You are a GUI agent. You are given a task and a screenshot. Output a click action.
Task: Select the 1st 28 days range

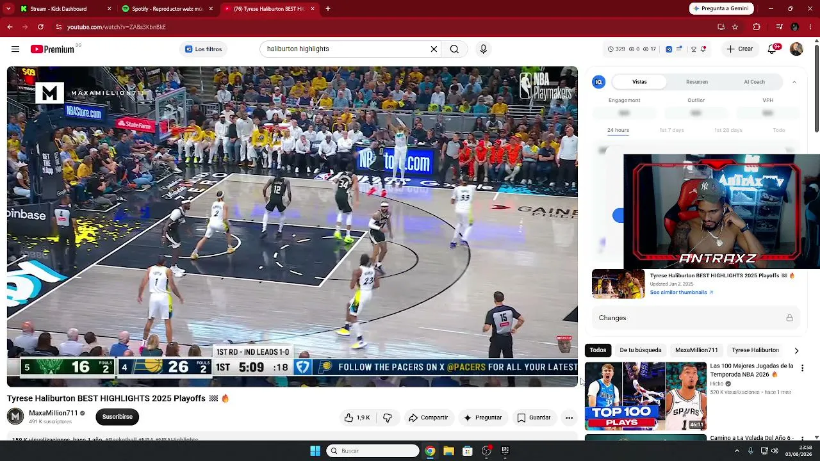tap(728, 130)
